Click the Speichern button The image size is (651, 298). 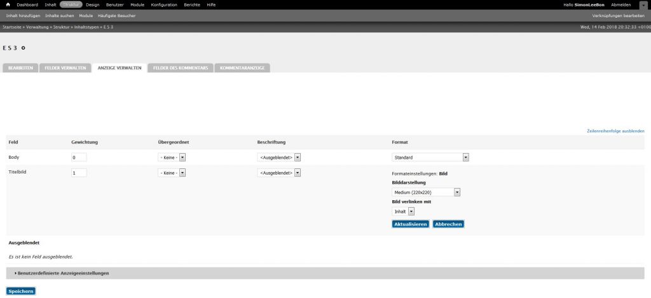point(21,291)
